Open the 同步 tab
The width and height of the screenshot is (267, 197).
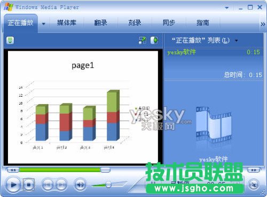pyautogui.click(x=169, y=23)
